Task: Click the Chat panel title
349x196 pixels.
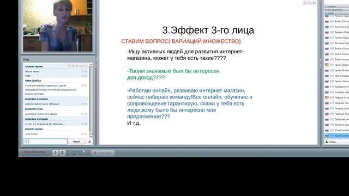Action: [26, 59]
